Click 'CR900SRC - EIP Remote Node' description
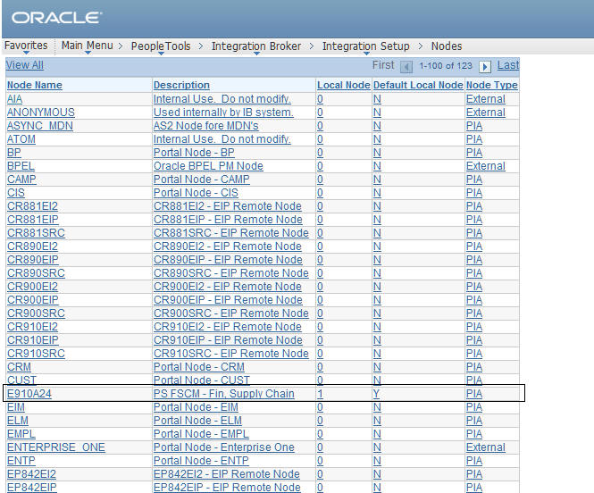 (x=231, y=313)
